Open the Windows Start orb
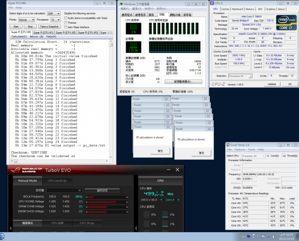 tap(2, 237)
